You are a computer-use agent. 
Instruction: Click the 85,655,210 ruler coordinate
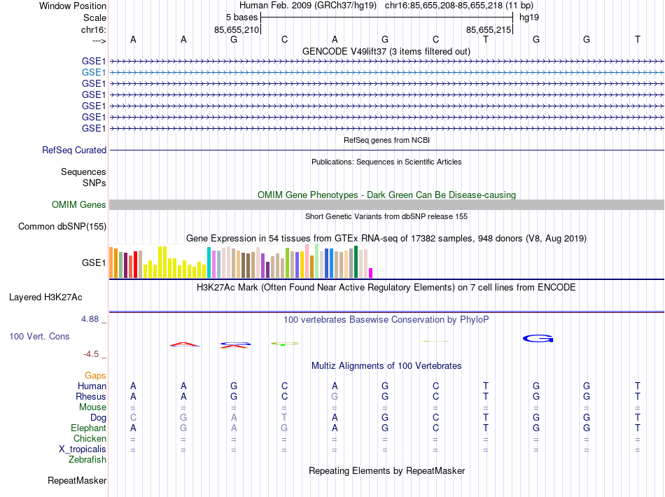236,29
